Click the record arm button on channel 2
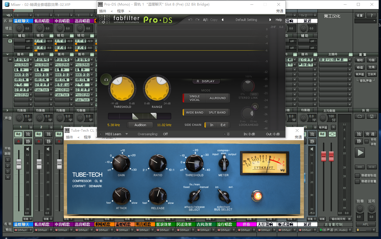The width and height of the screenshot is (381, 239). pos(39,141)
